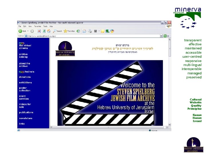Click the IE Back button
The width and height of the screenshot is (206, 155).
point(22,31)
